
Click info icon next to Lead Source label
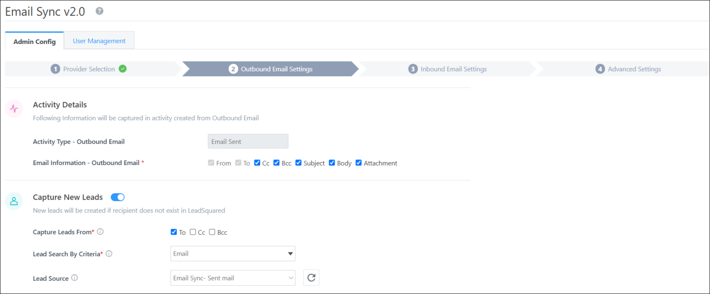[74, 278]
